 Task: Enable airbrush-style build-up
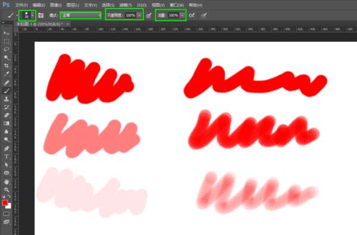pos(192,15)
